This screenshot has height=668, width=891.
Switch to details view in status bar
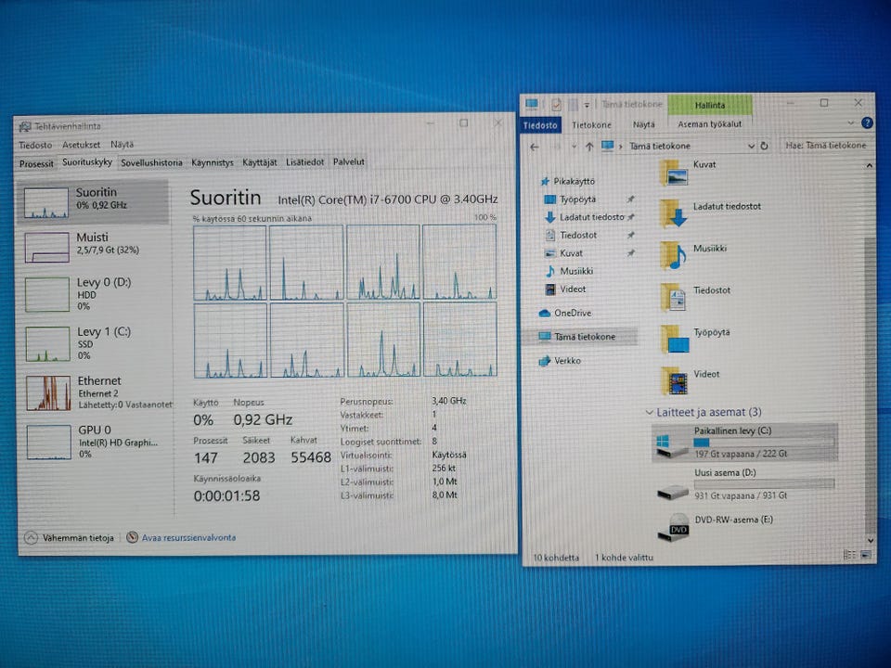[850, 556]
